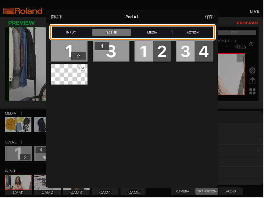Add new scene with plus icon
264x198 pixels.
pyautogui.click(x=22, y=142)
